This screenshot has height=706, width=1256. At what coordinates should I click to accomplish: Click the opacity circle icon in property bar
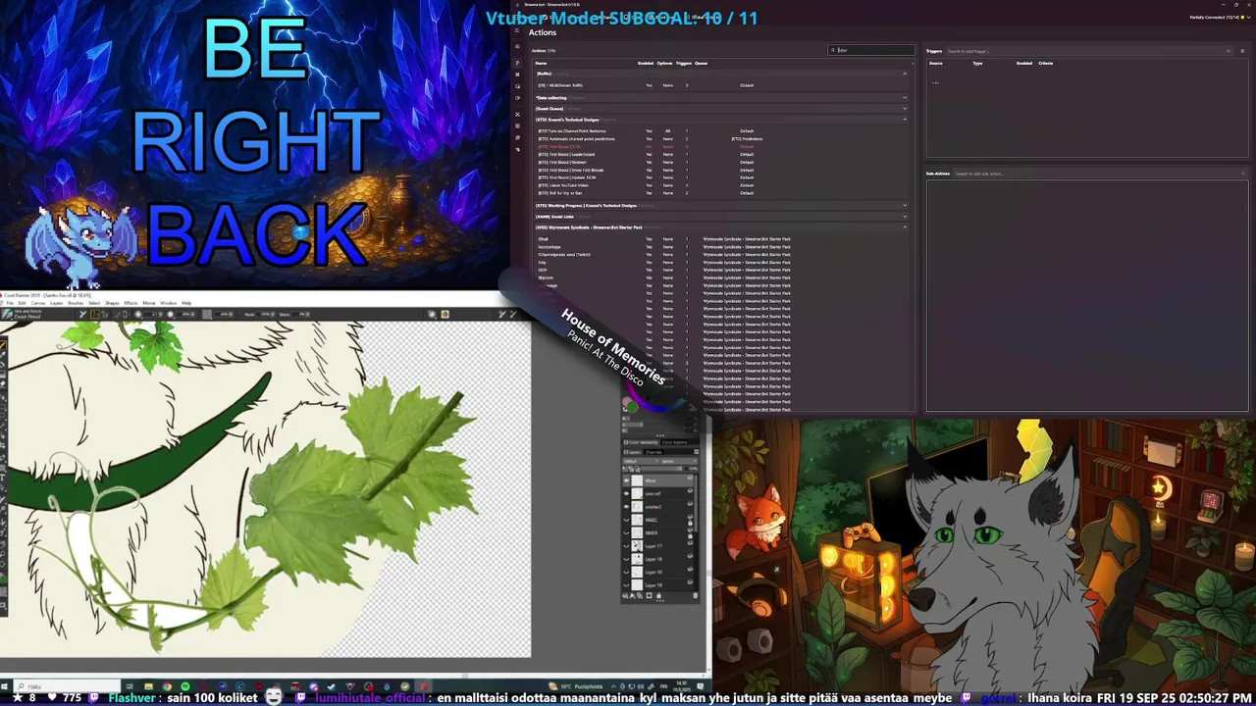coord(170,314)
